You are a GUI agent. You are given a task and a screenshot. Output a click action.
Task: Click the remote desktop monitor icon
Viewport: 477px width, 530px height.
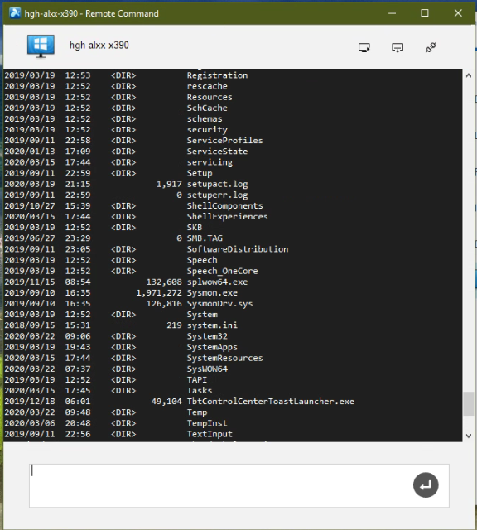364,47
